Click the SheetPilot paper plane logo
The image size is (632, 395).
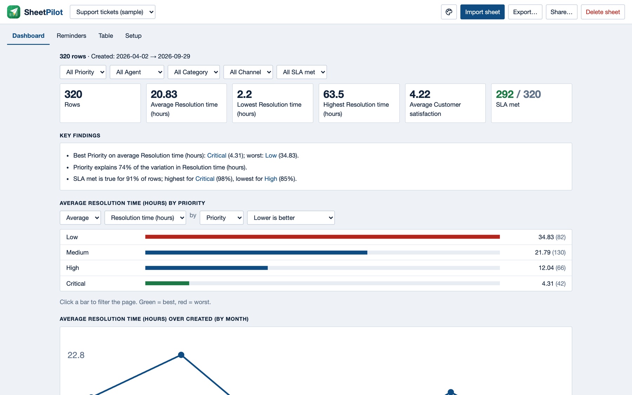[x=14, y=12]
